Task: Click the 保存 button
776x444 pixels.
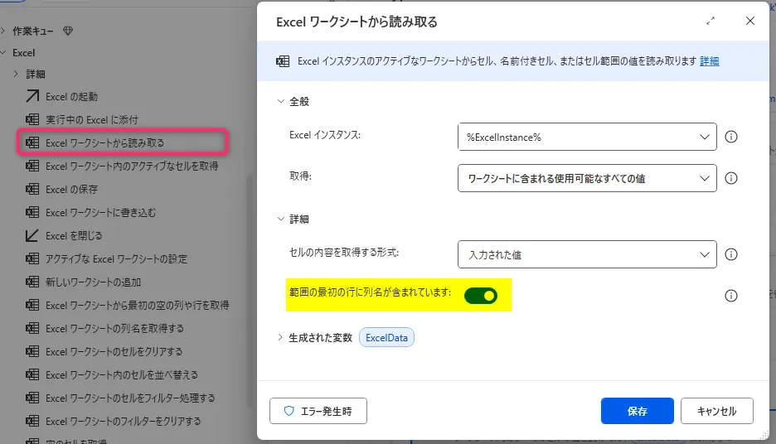Action: pyautogui.click(x=637, y=411)
